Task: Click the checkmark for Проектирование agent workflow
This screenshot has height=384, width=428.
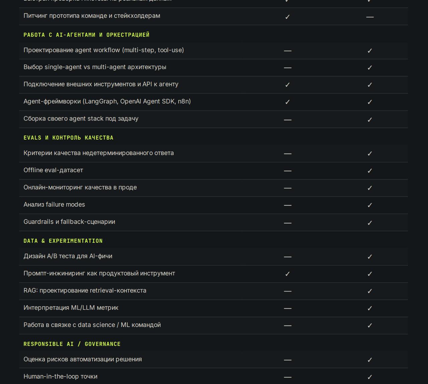Action: click(x=370, y=51)
